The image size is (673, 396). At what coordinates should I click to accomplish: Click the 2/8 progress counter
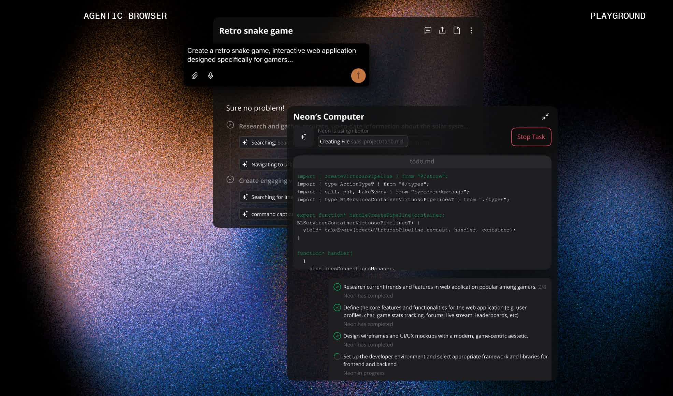[542, 287]
